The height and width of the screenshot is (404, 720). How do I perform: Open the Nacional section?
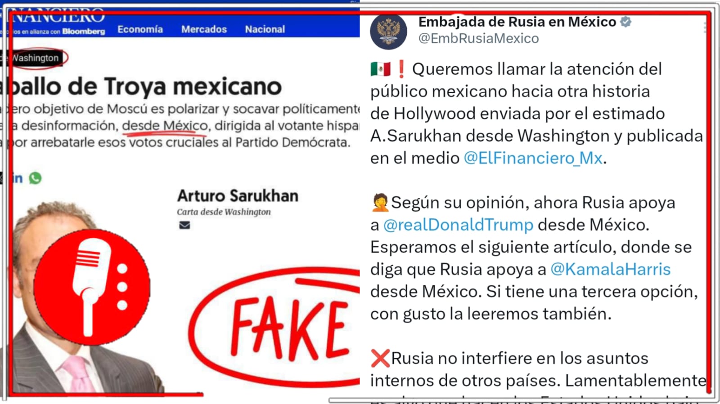[x=265, y=29]
